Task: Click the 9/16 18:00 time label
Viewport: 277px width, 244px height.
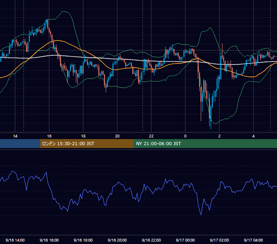Action: coord(83,240)
